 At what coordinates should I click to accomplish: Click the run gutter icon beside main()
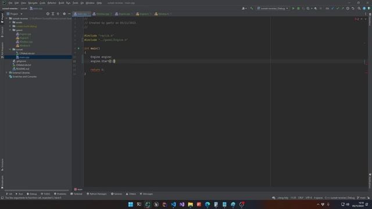point(78,48)
